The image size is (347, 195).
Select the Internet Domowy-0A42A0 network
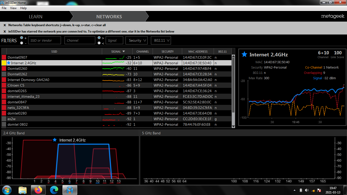(x=117, y=80)
